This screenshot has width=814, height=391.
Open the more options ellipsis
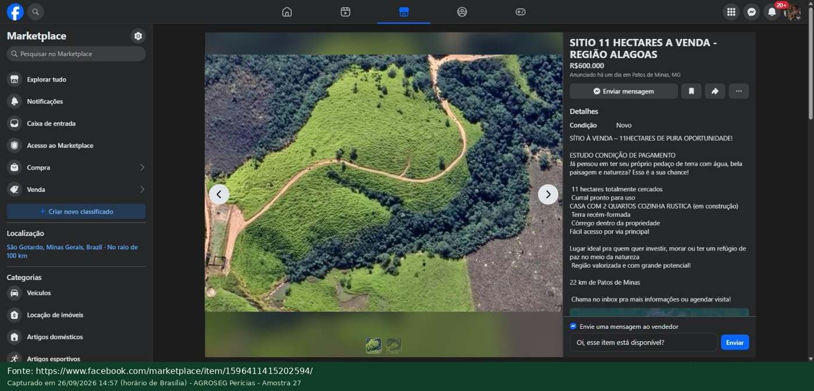(739, 91)
